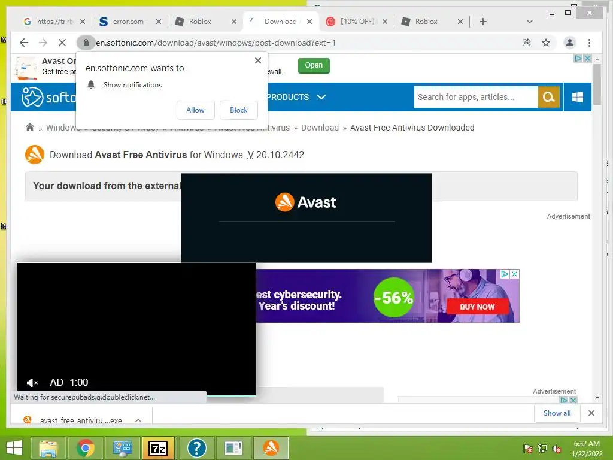Unmute the video ad
Viewport: 613px width, 460px height.
[x=32, y=383]
